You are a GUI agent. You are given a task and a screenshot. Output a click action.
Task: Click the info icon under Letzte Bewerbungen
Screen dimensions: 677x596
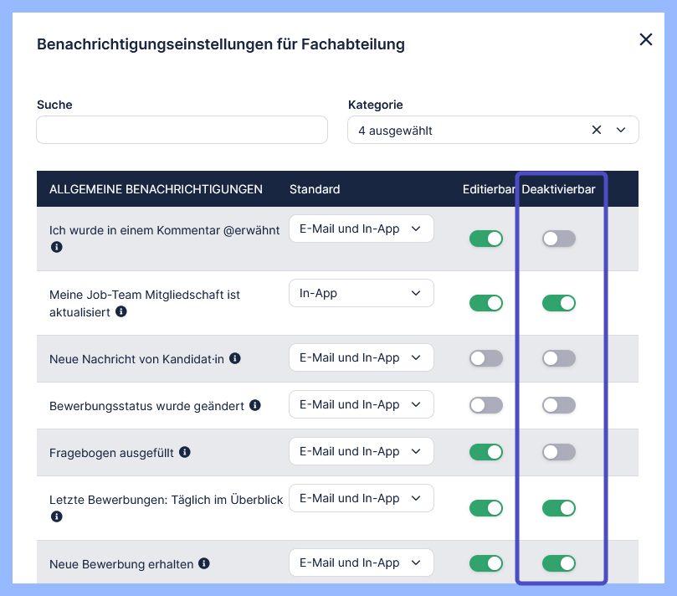(x=56, y=516)
